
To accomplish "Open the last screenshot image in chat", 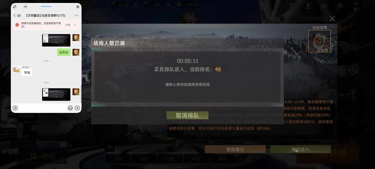I will (56, 95).
